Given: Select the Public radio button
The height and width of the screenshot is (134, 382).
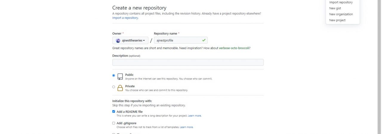Looking at the screenshot, I should click(114, 76).
